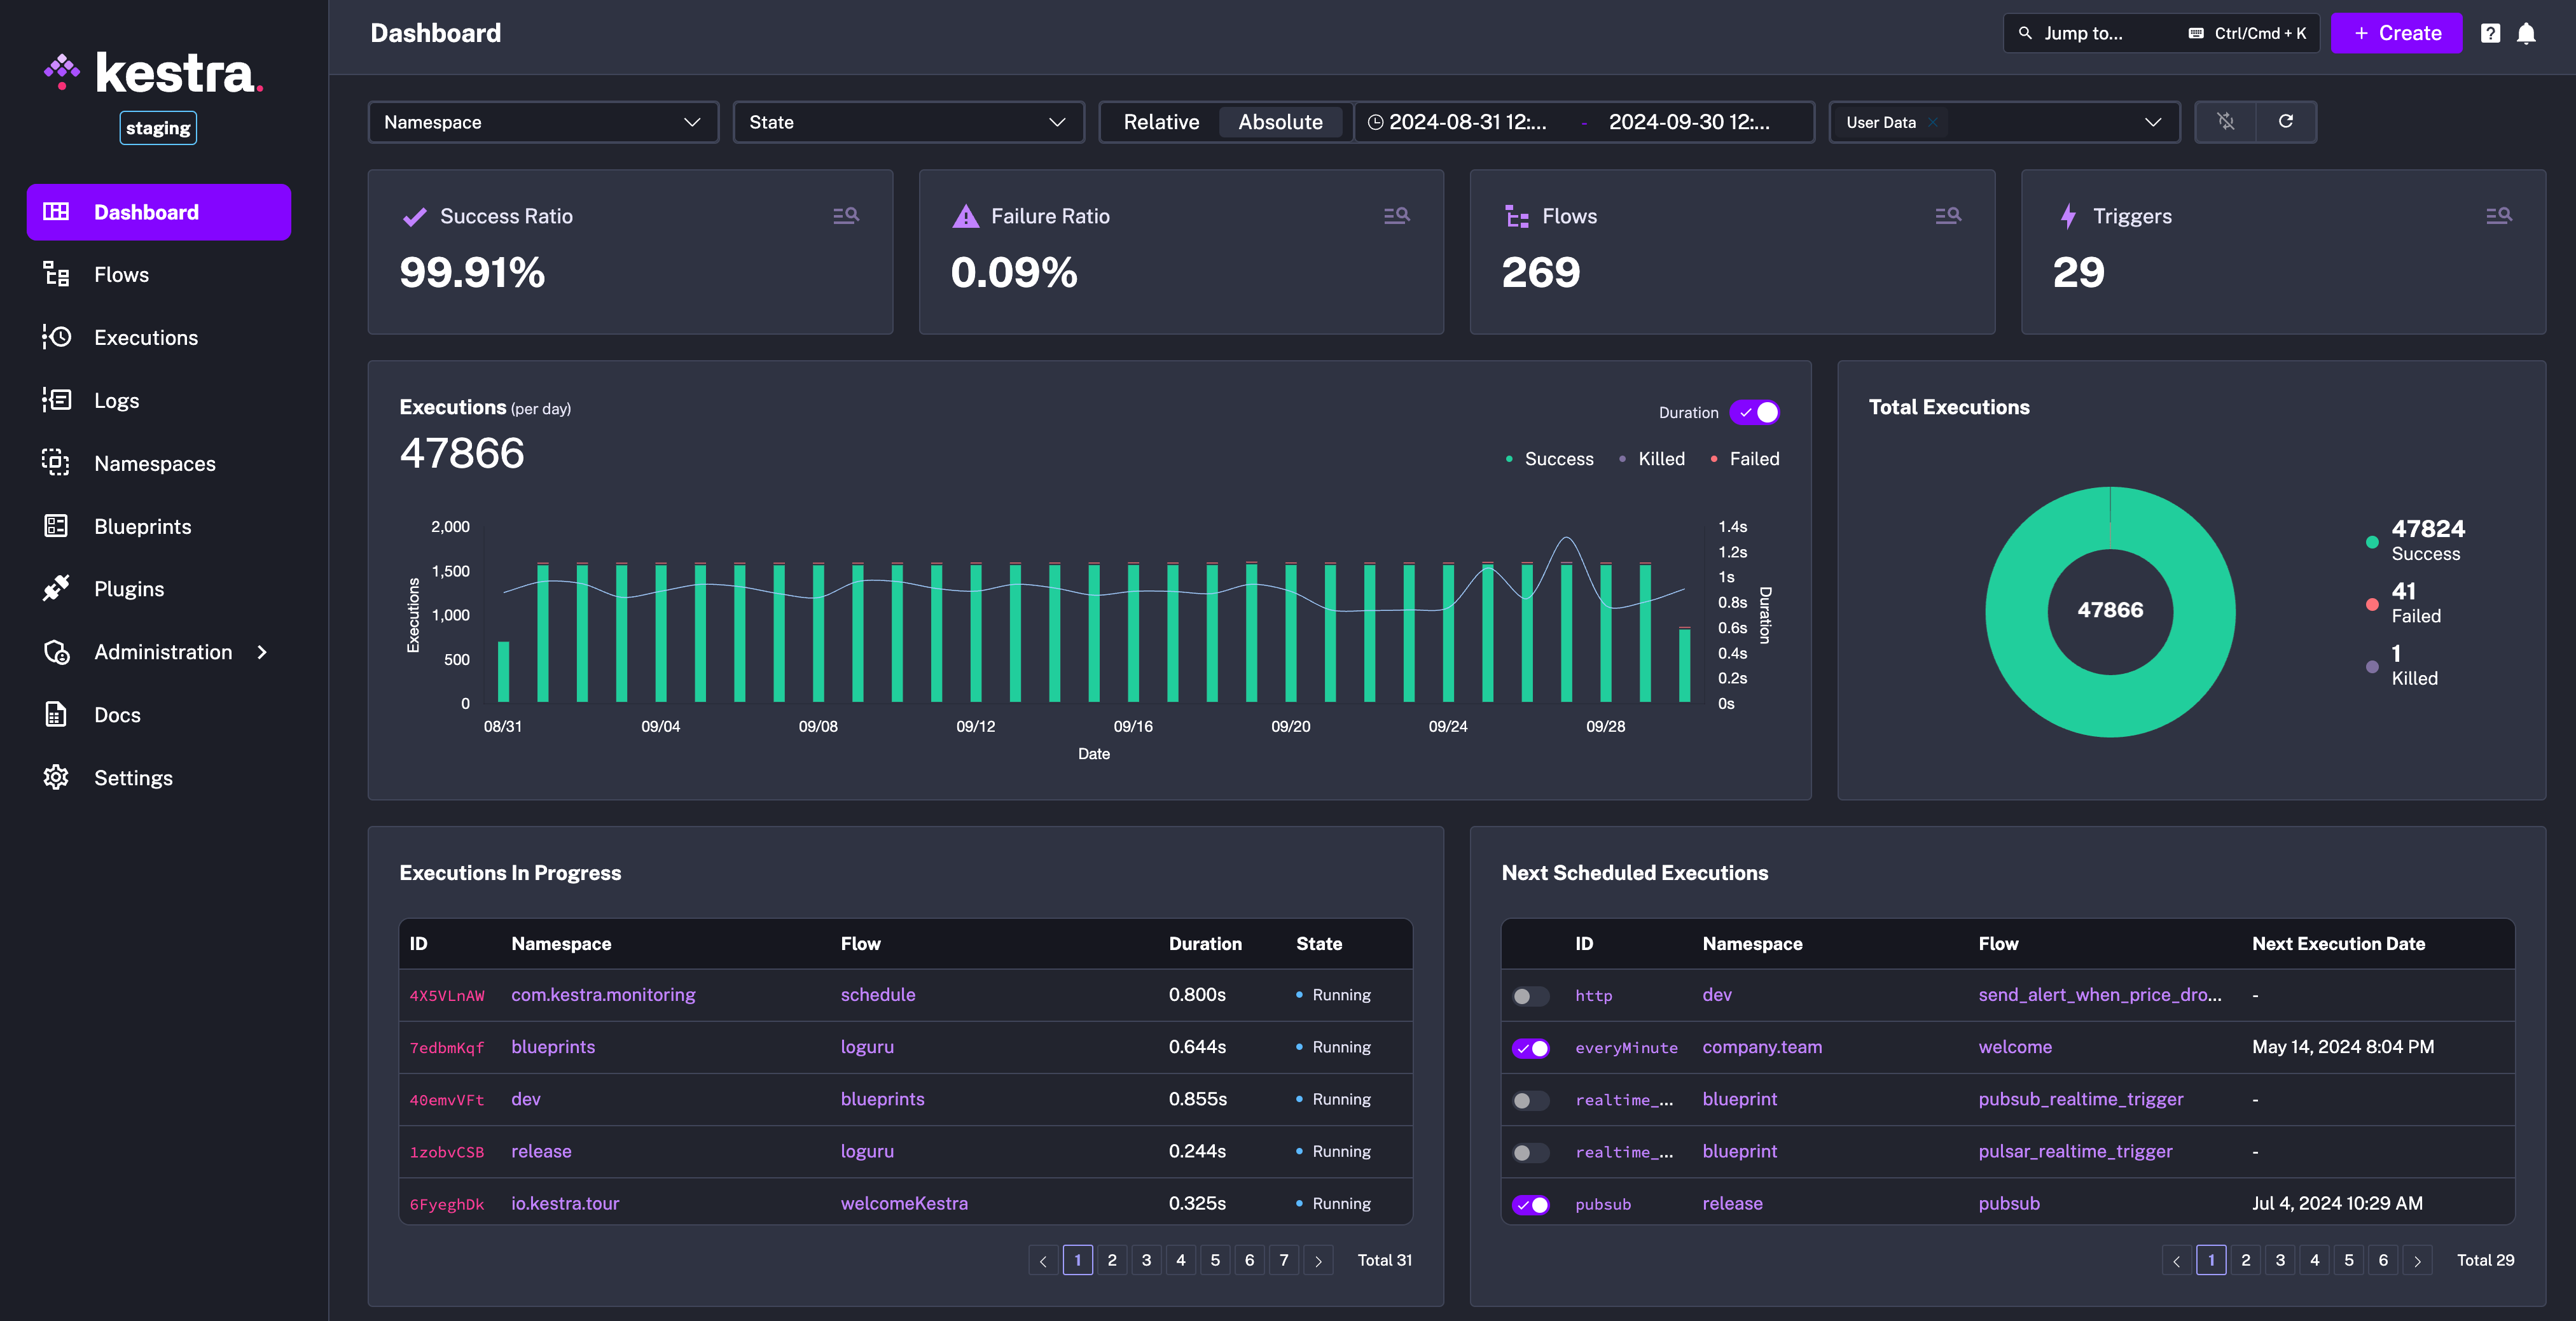Browse Blueprints in the sidebar
This screenshot has width=2576, height=1321.
pyautogui.click(x=142, y=526)
